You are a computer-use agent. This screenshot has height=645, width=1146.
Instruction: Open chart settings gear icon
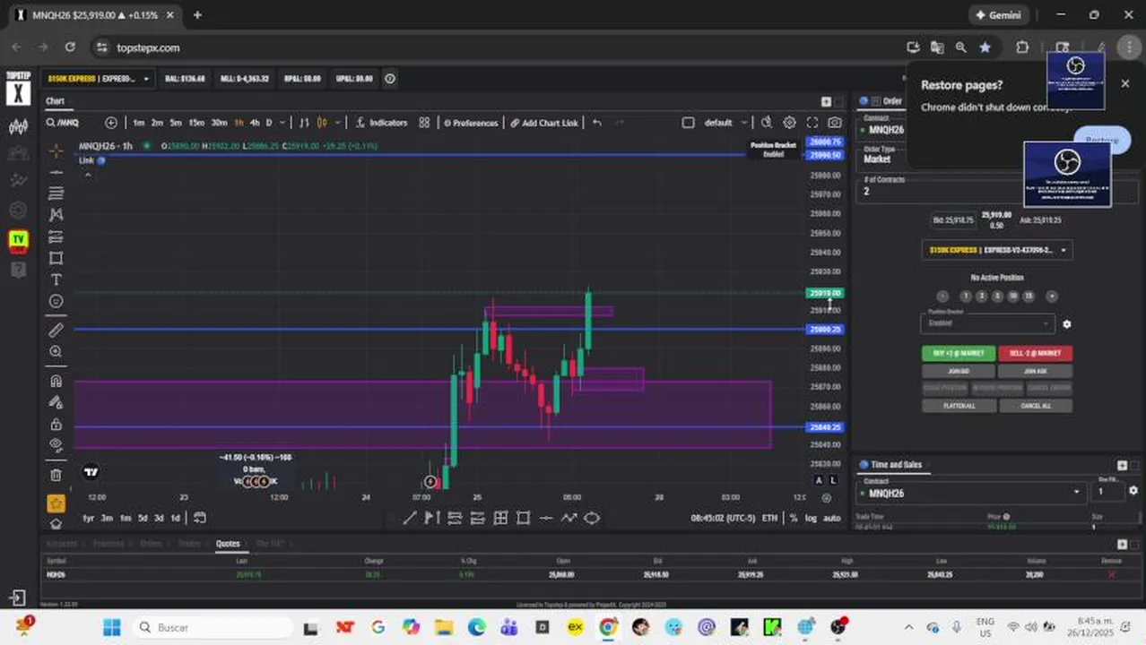(x=789, y=123)
